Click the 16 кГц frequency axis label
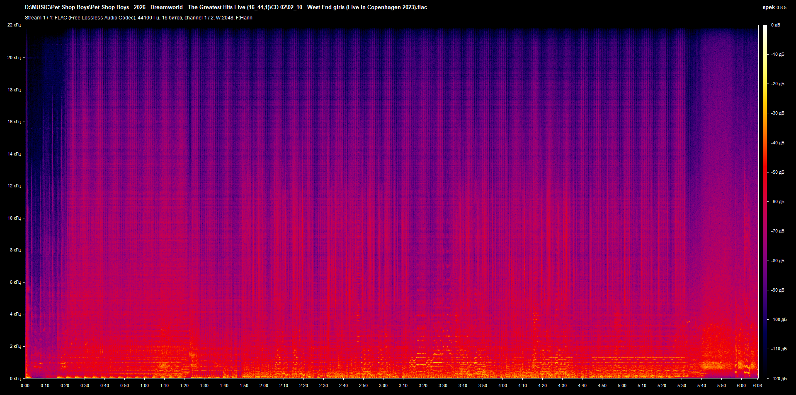The image size is (796, 395). coord(14,122)
